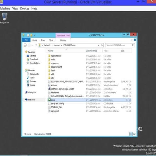Open the Devices menu in VirtualBox

click(25, 8)
